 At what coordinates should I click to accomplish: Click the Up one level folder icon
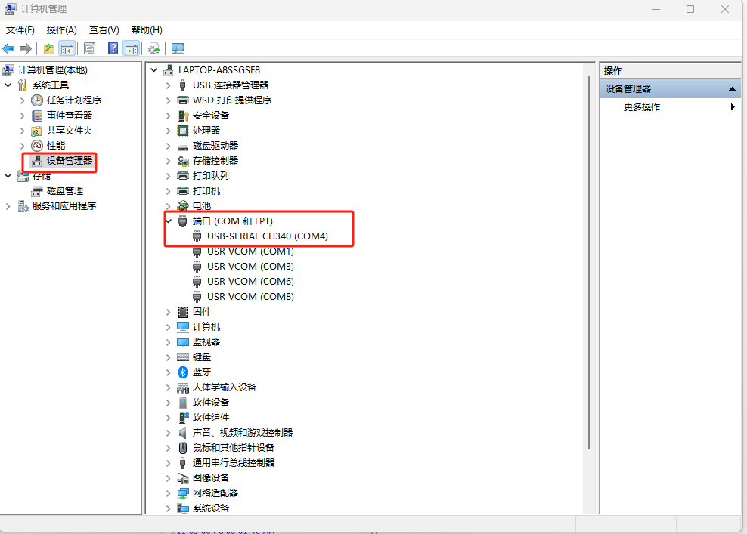click(x=48, y=48)
